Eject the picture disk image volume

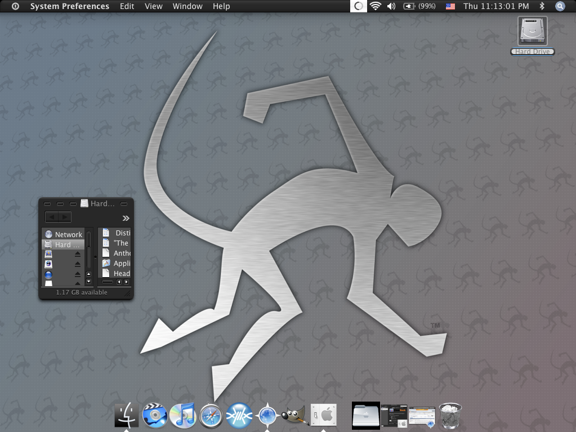[x=78, y=254]
